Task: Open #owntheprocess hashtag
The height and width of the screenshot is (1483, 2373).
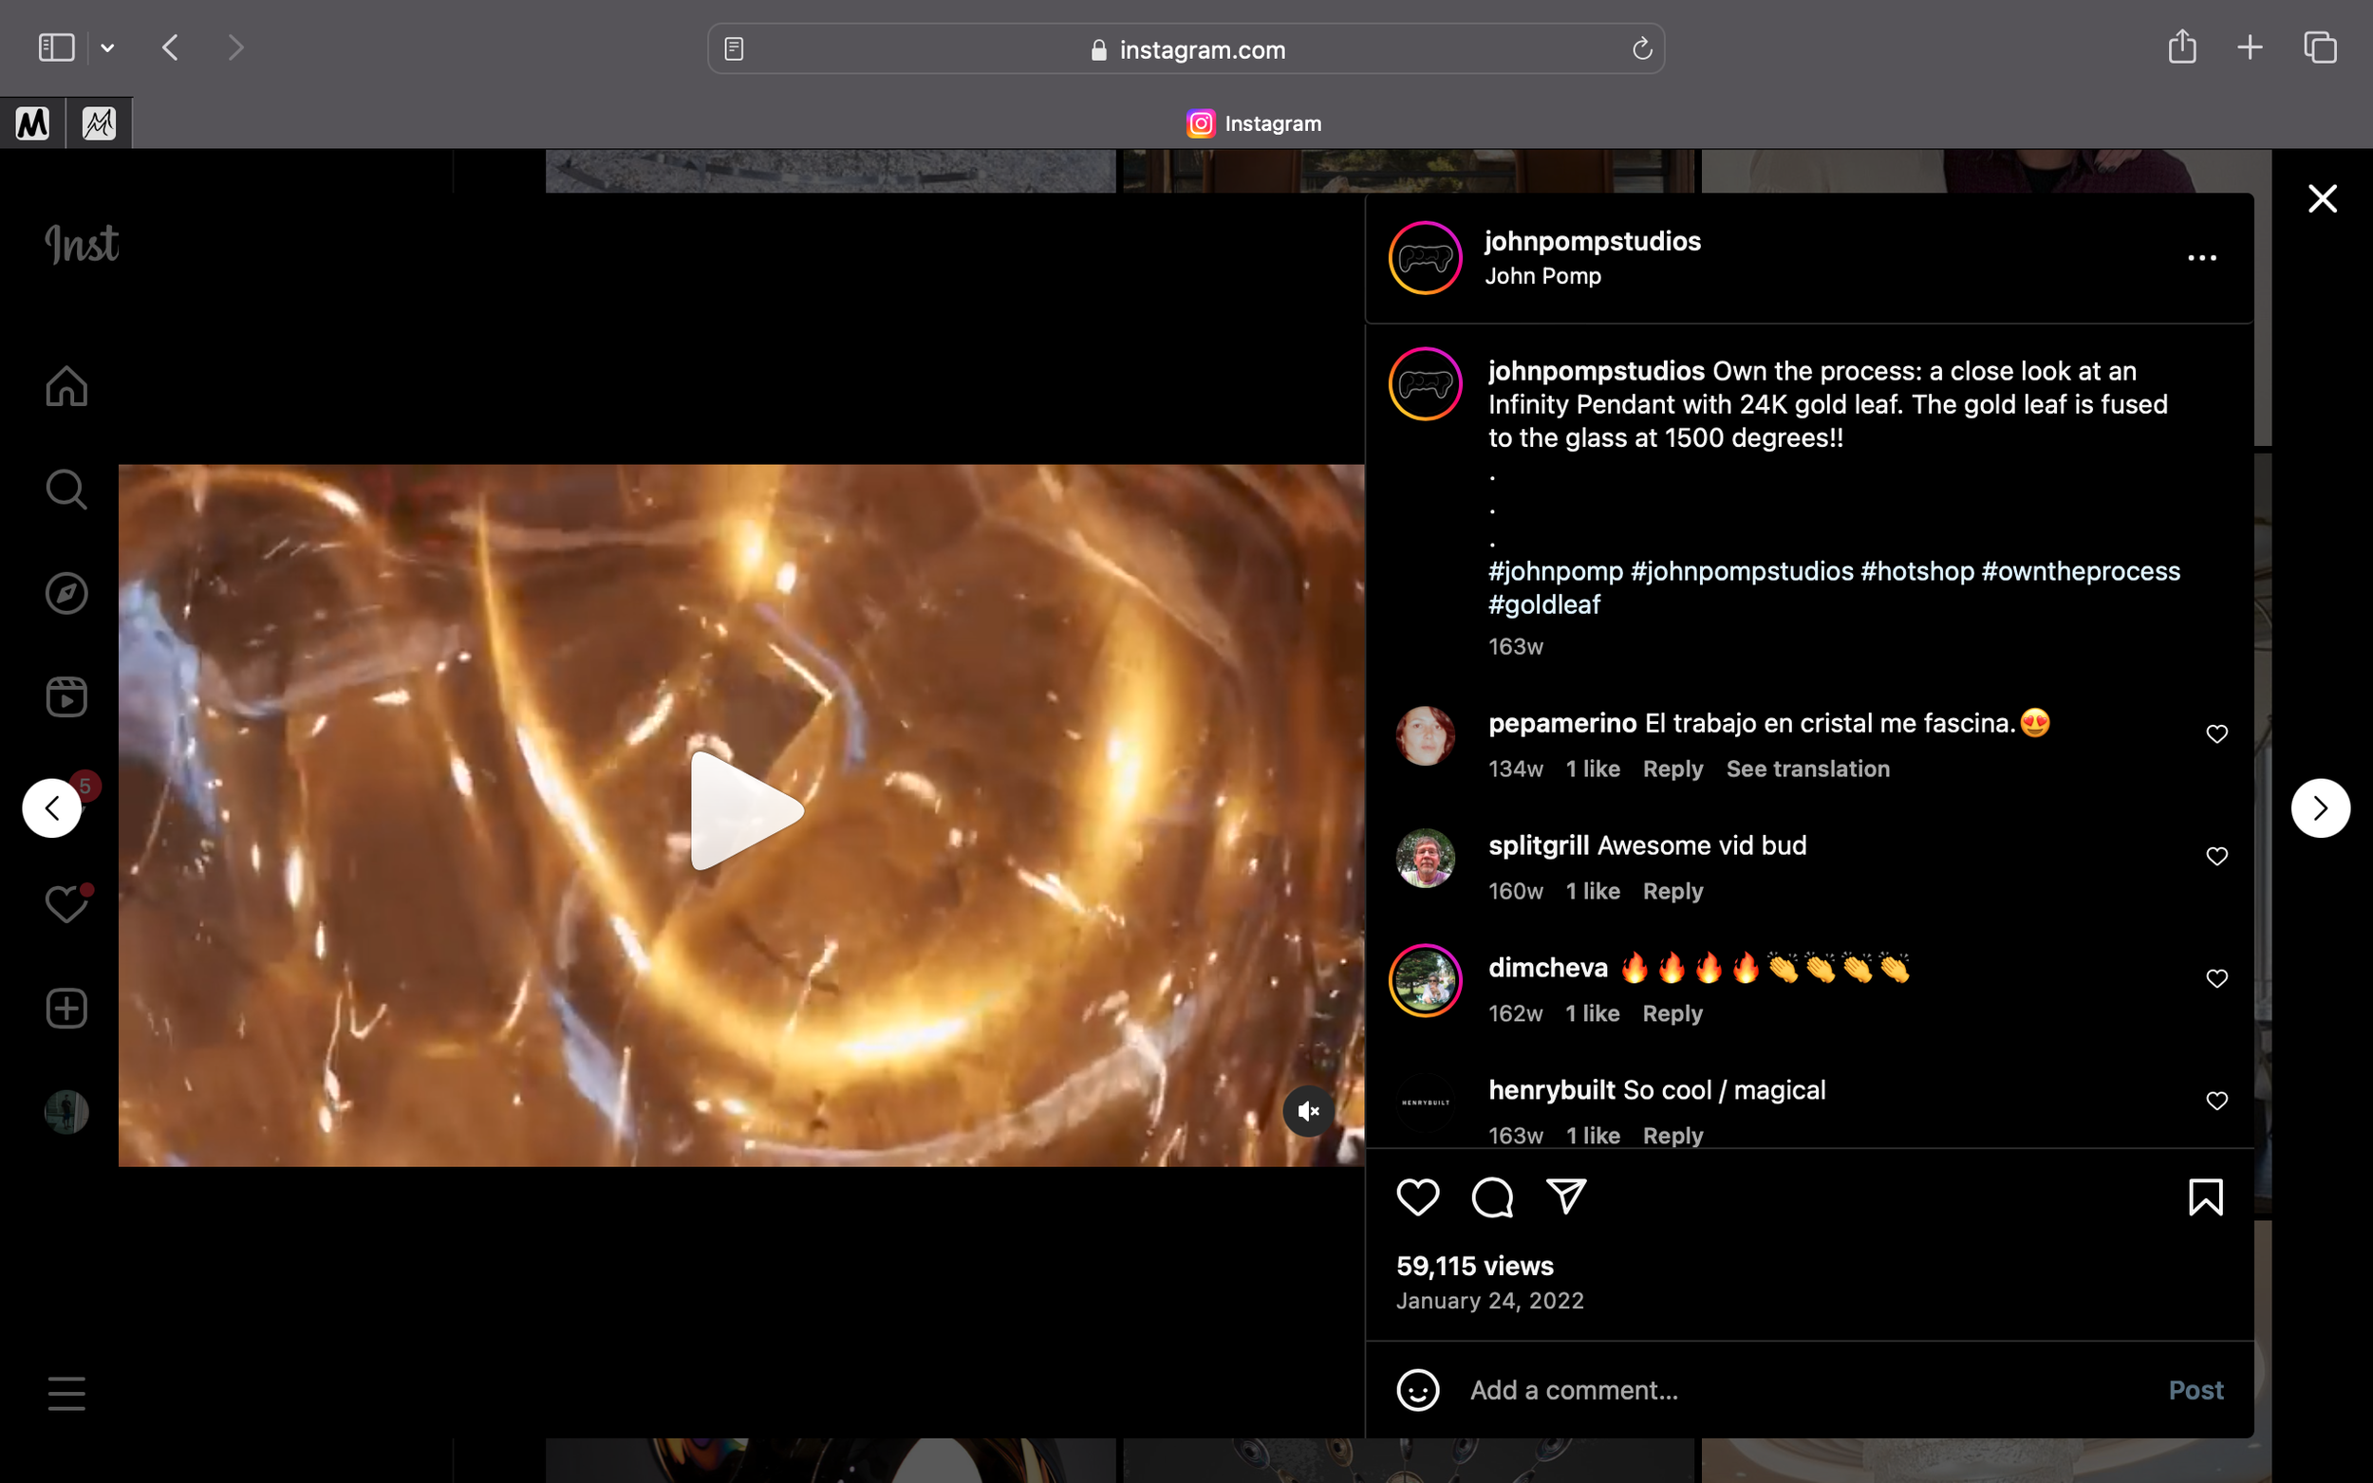Action: (x=2081, y=571)
